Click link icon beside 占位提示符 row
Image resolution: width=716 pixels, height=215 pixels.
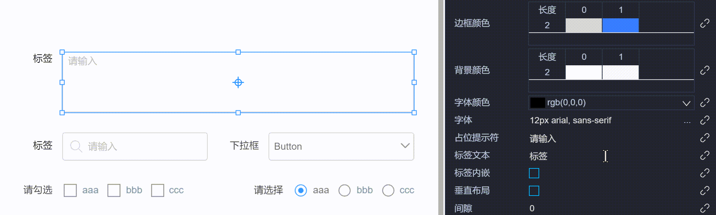[705, 138]
